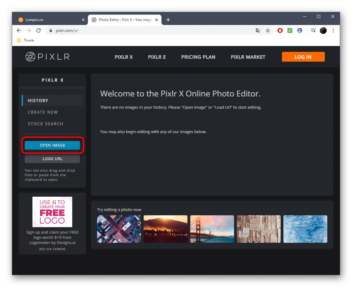Open the Точка bookmarks folder
The image size is (352, 287).
point(25,40)
